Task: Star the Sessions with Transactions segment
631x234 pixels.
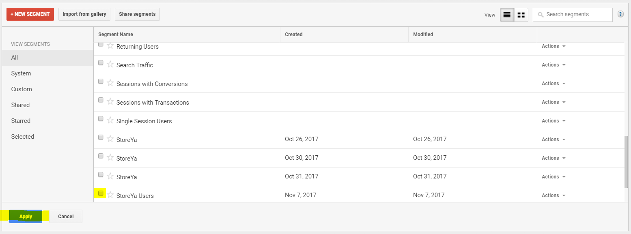Action: (x=110, y=101)
